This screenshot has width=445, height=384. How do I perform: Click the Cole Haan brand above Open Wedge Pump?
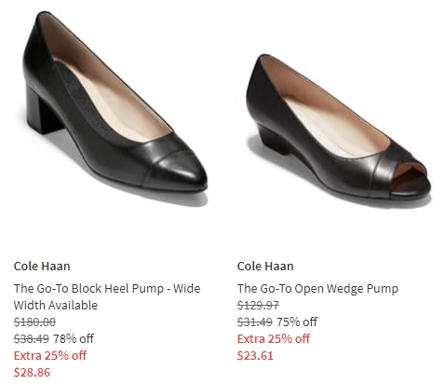[x=265, y=267]
